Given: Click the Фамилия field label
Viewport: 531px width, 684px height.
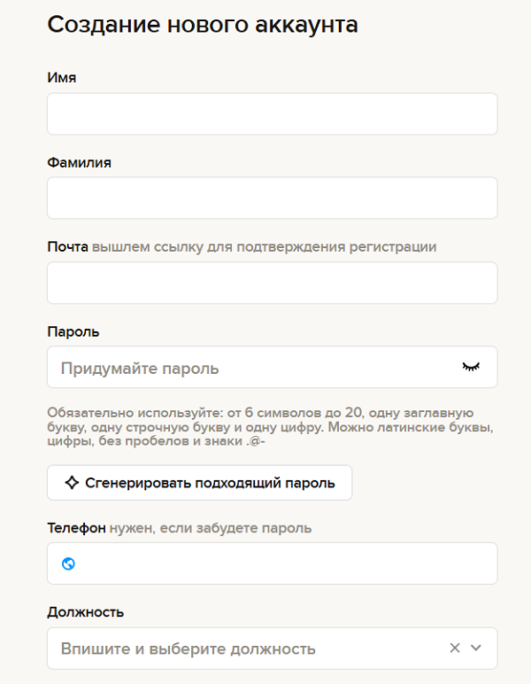Looking at the screenshot, I should 79,162.
